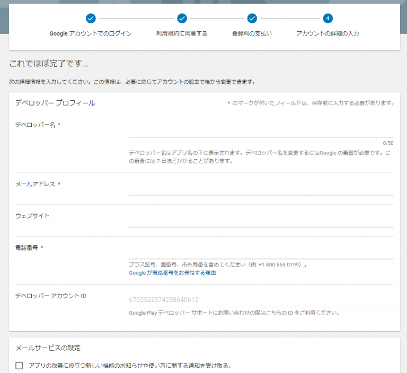Click the step 4 number circle icon
This screenshot has width=407, height=373.
tap(328, 19)
